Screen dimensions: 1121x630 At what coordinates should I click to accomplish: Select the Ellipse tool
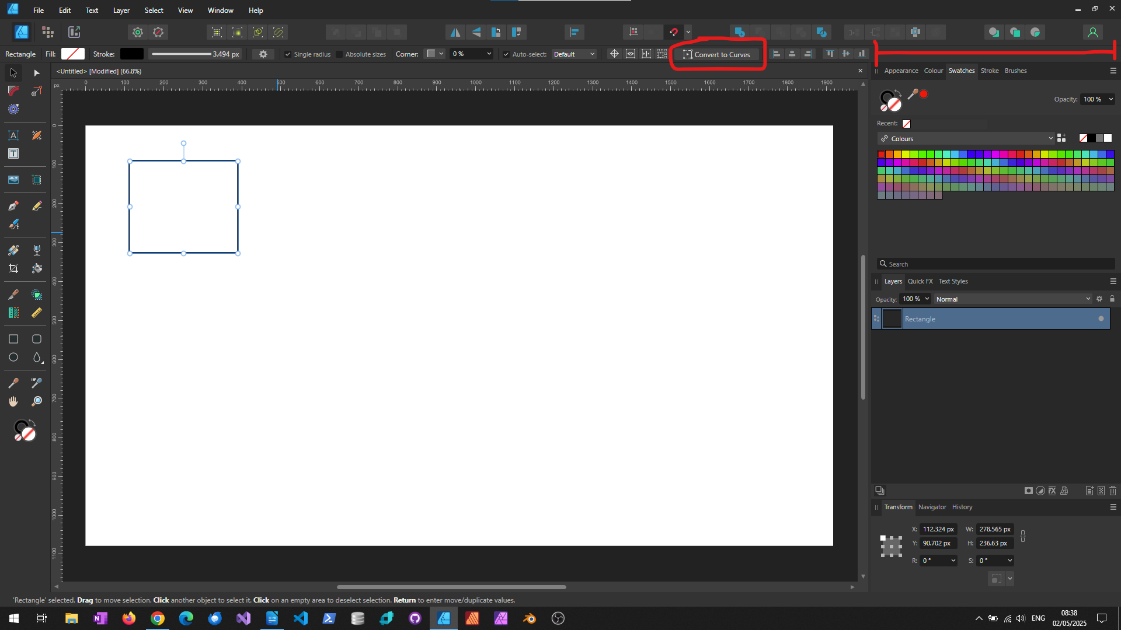tap(13, 358)
